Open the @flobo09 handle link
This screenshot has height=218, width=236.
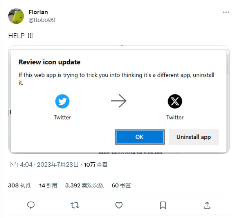42,20
